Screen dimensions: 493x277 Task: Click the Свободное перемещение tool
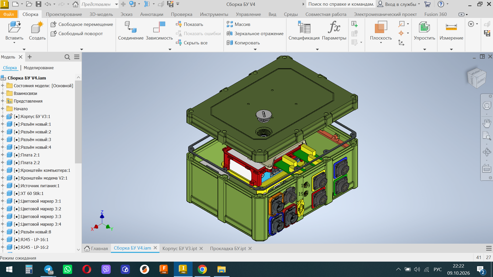82,24
